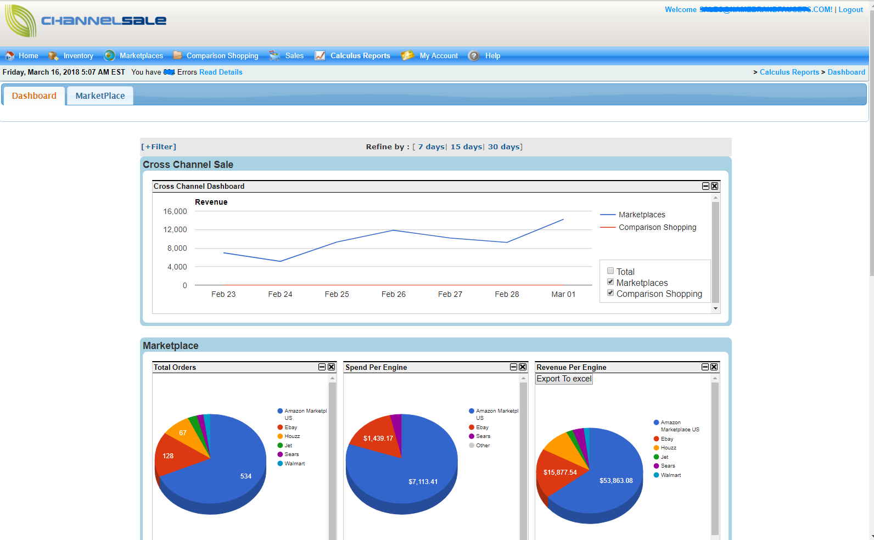
Task: Click the Sales cart icon
Action: (274, 56)
